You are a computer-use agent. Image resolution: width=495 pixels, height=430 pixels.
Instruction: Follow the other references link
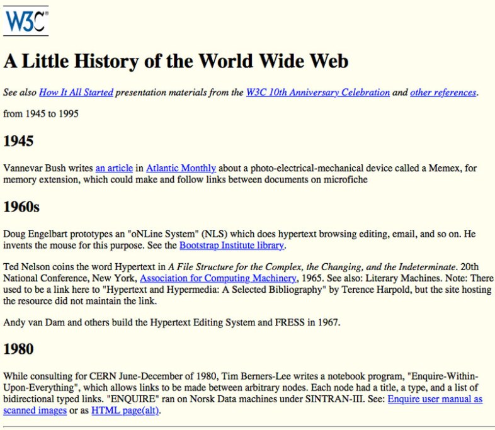tap(443, 93)
